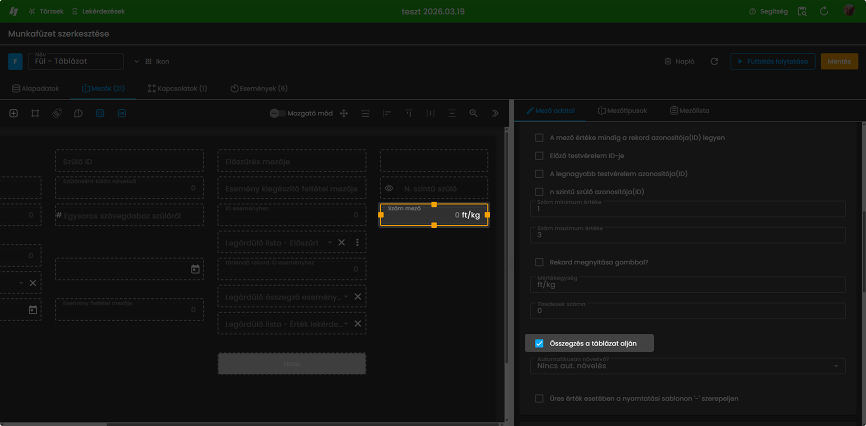Click the move arrows icon

pos(344,113)
